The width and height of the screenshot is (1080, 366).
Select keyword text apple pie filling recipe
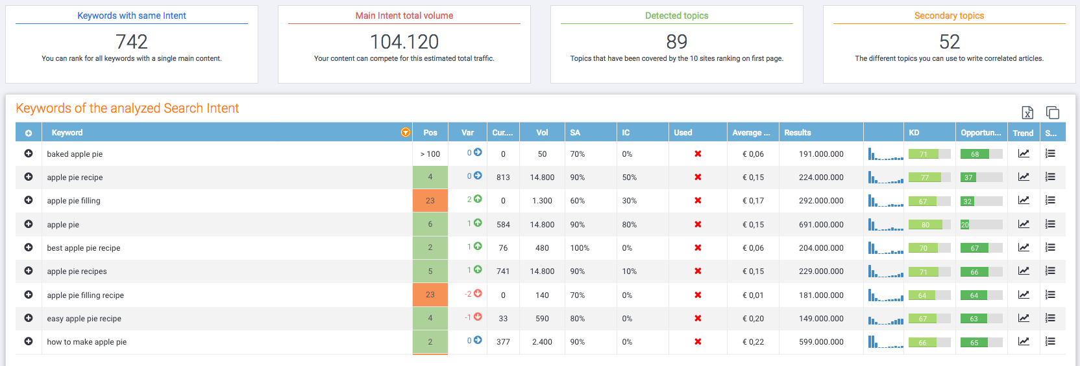85,295
